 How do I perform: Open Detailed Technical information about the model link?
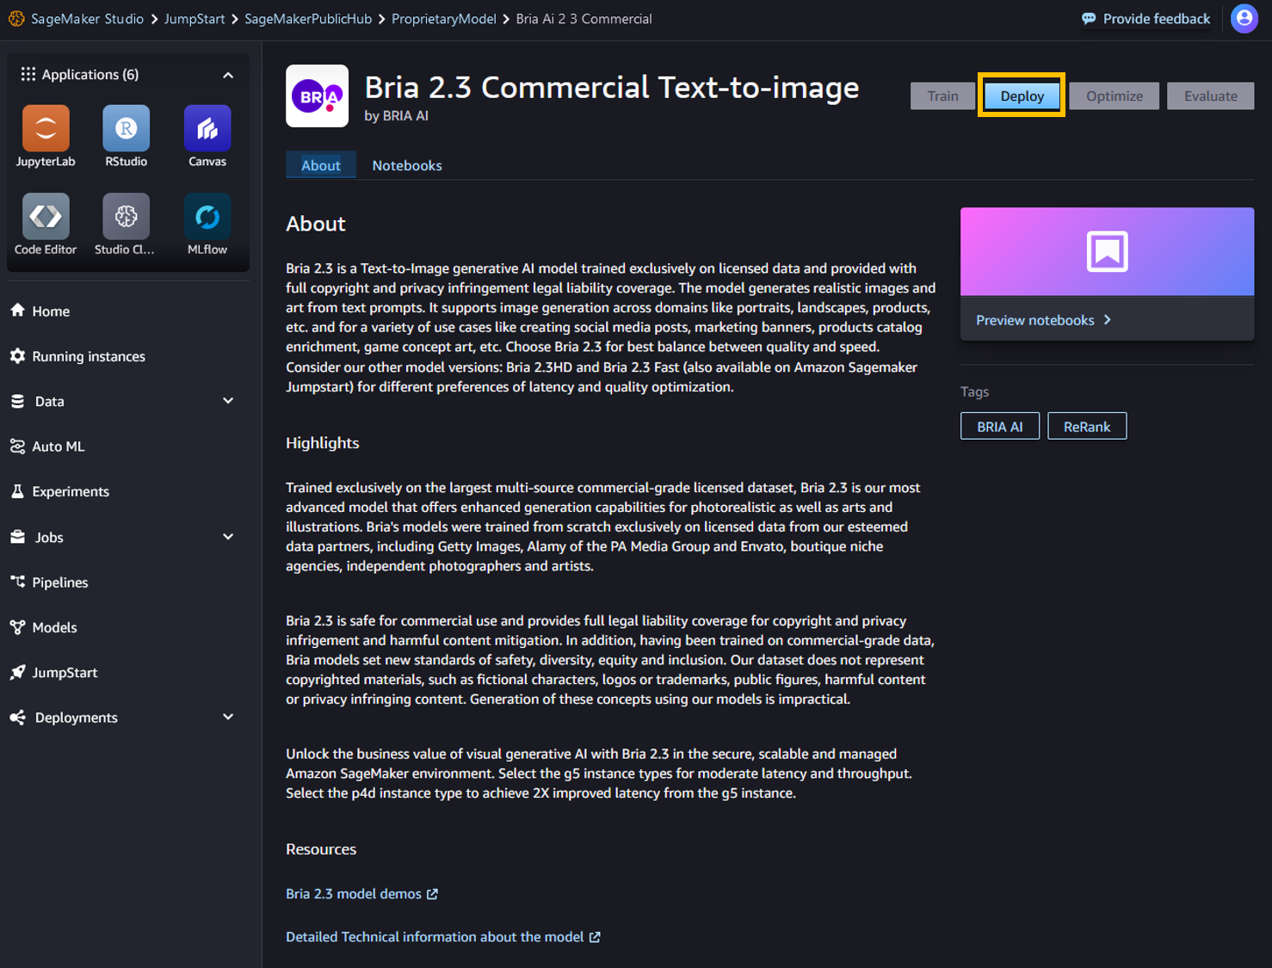point(443,937)
